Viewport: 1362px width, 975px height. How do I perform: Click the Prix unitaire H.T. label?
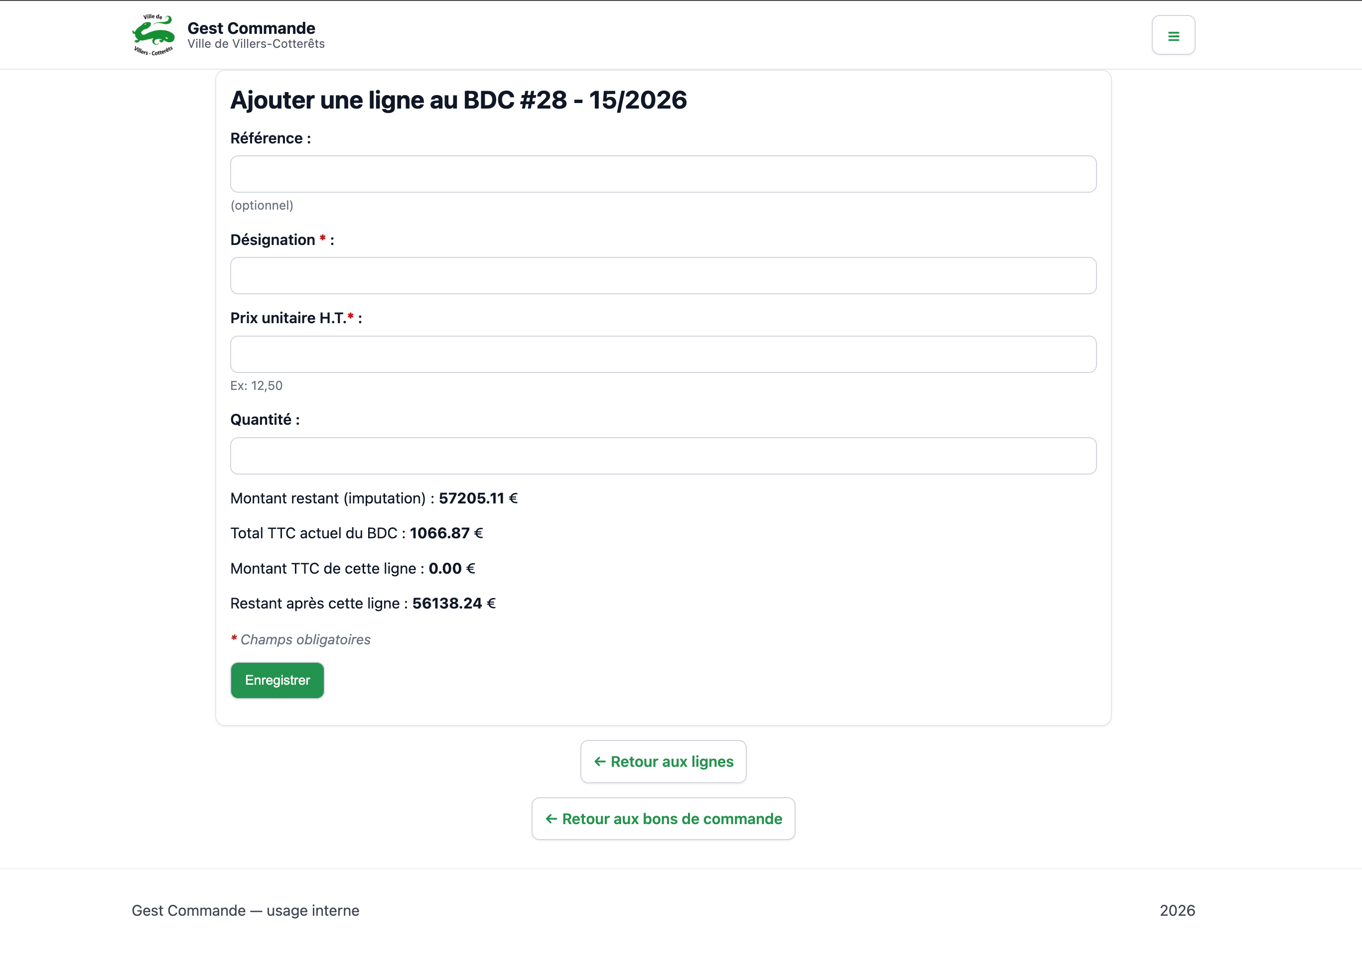click(x=288, y=318)
